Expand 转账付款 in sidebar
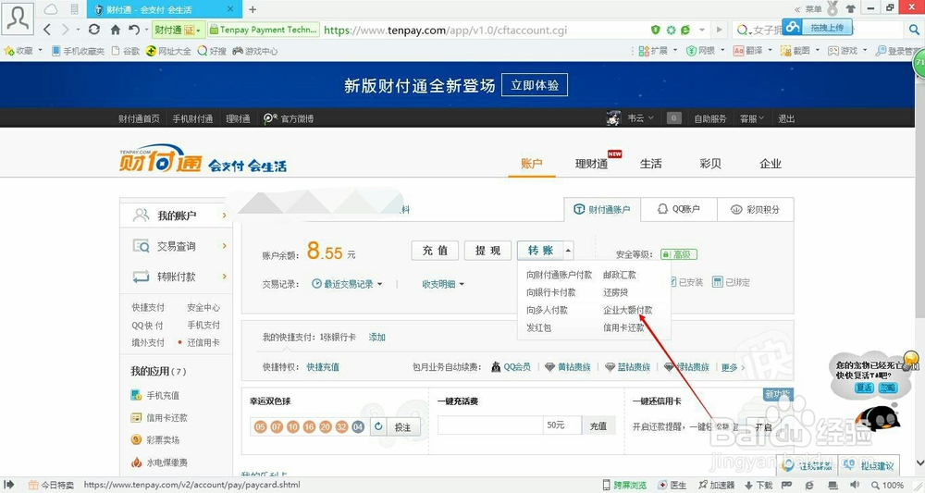 (177, 277)
